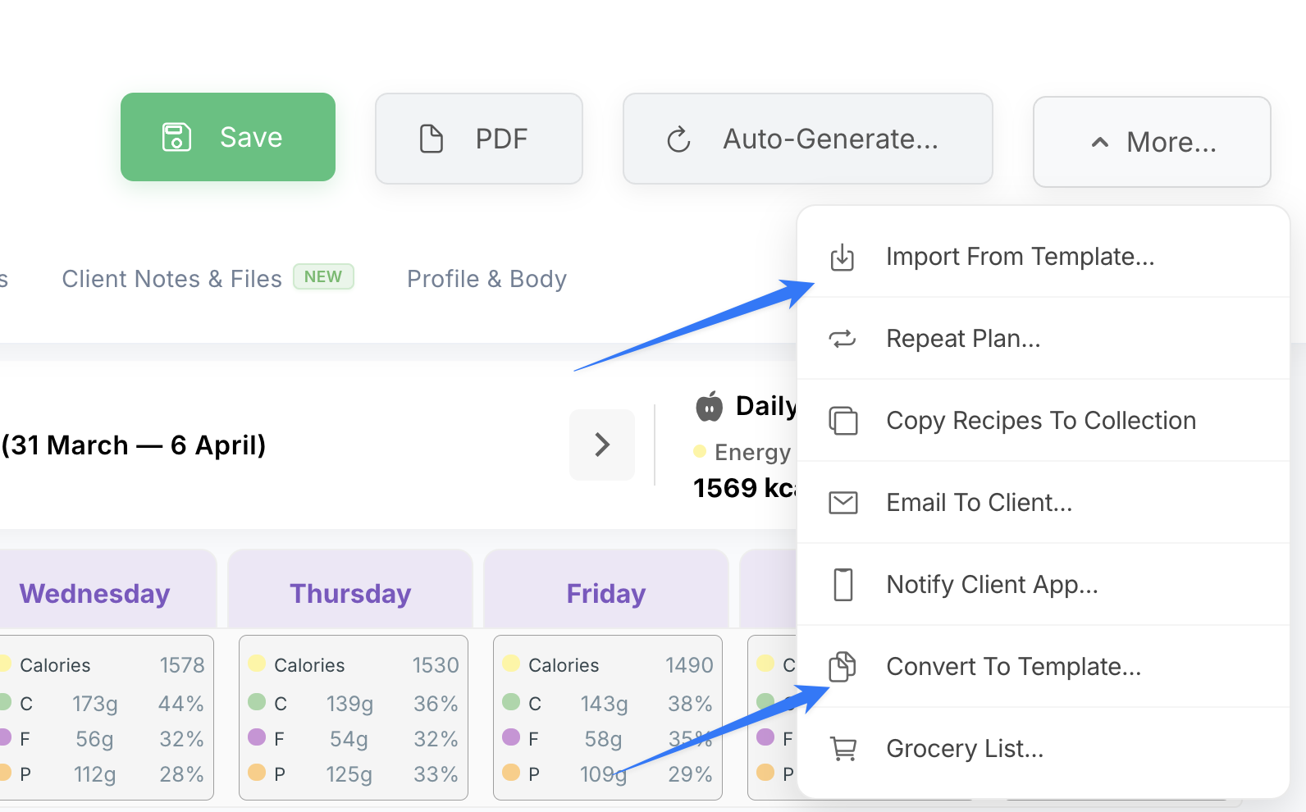This screenshot has width=1306, height=812.
Task: Click Friday's Calories value 1490
Action: click(689, 665)
